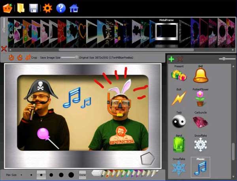Remove frame with red X icon

tap(4, 49)
